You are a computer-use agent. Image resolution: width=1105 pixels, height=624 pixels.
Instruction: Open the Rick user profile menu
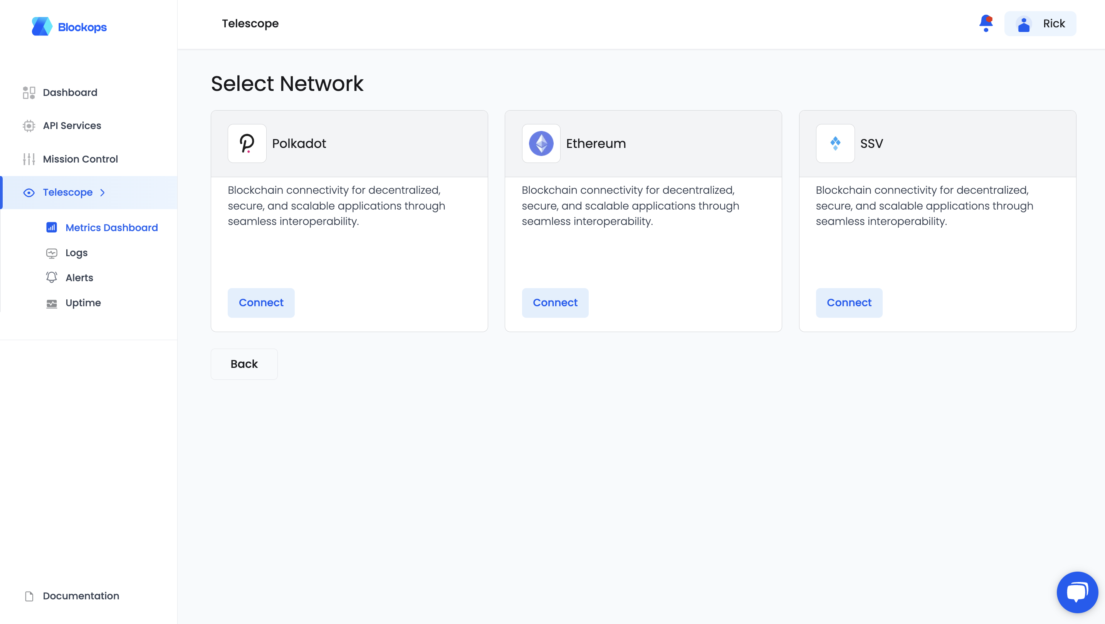coord(1040,23)
